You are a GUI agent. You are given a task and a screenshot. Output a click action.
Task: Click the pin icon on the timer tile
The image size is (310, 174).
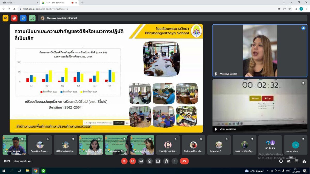point(216,129)
